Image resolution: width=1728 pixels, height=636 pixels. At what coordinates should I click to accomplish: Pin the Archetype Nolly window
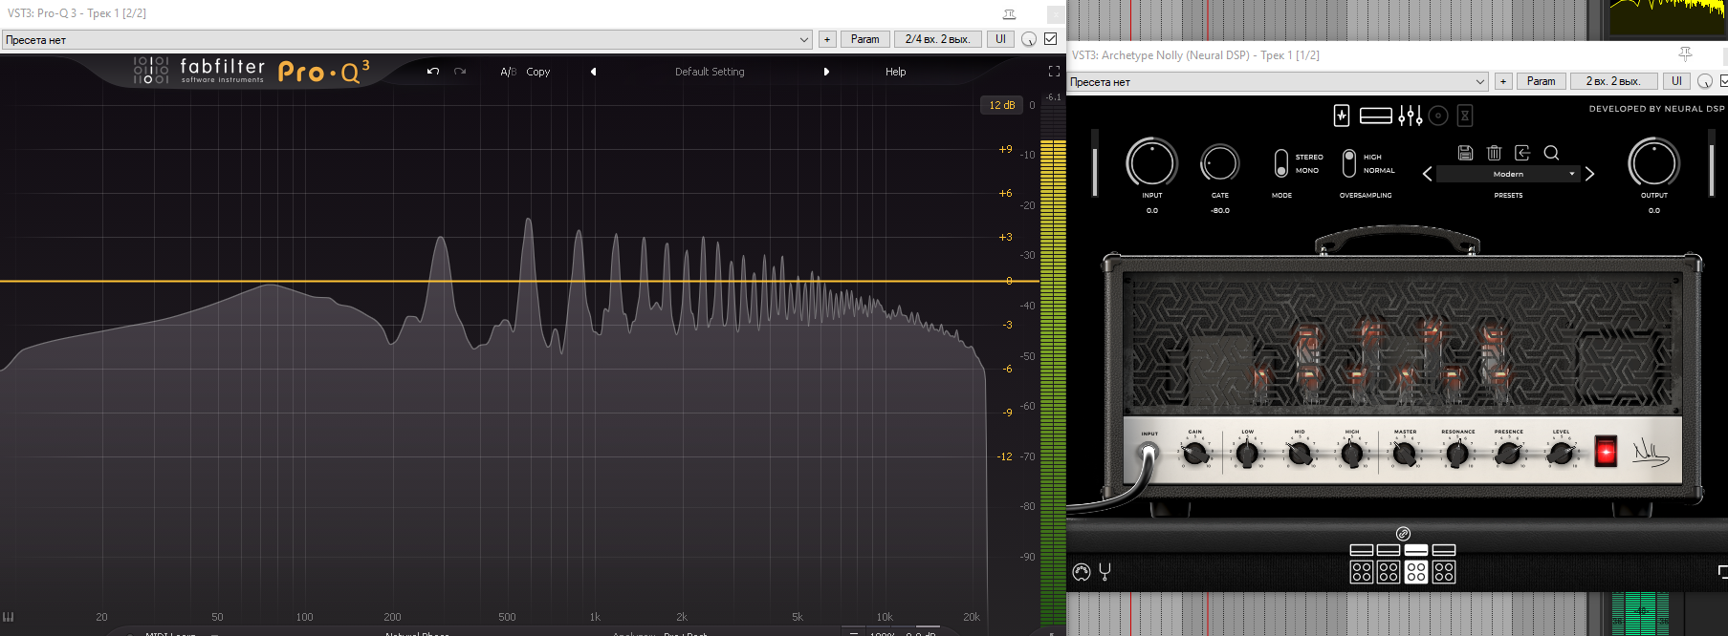[x=1685, y=54]
